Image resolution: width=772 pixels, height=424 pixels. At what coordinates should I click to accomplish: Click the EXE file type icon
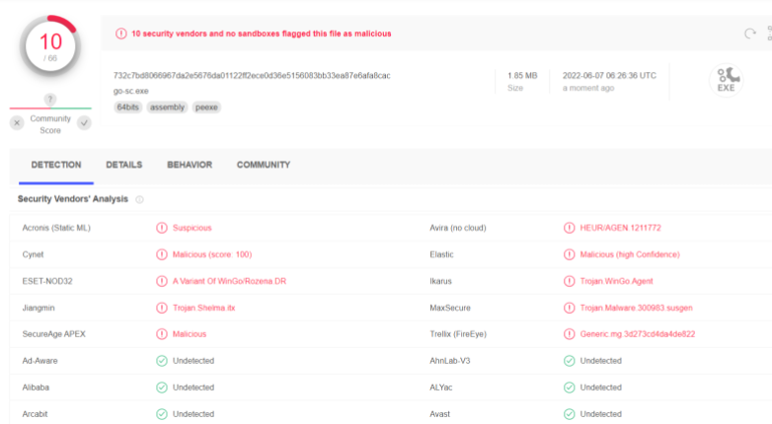(x=726, y=81)
